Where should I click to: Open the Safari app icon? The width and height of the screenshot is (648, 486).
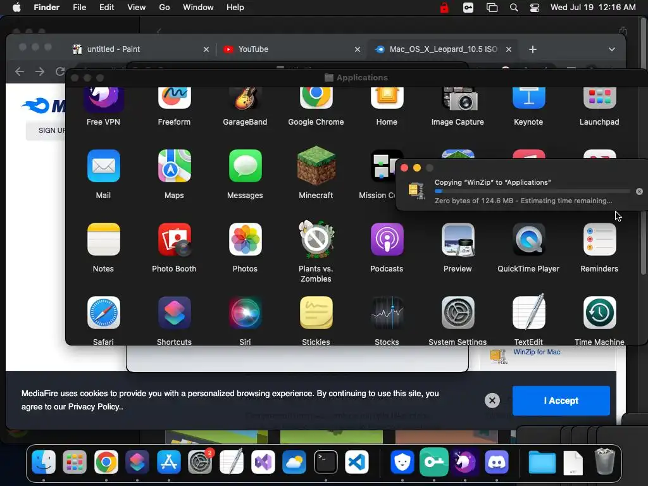pos(103,313)
